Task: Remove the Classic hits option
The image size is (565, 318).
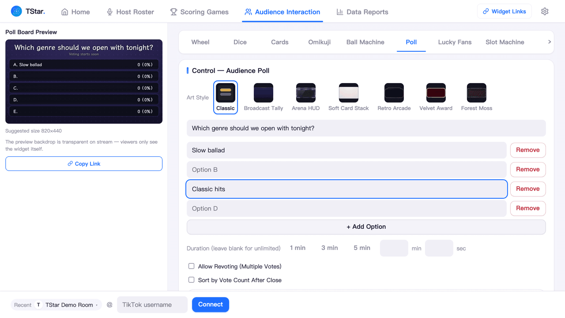Action: (x=528, y=189)
